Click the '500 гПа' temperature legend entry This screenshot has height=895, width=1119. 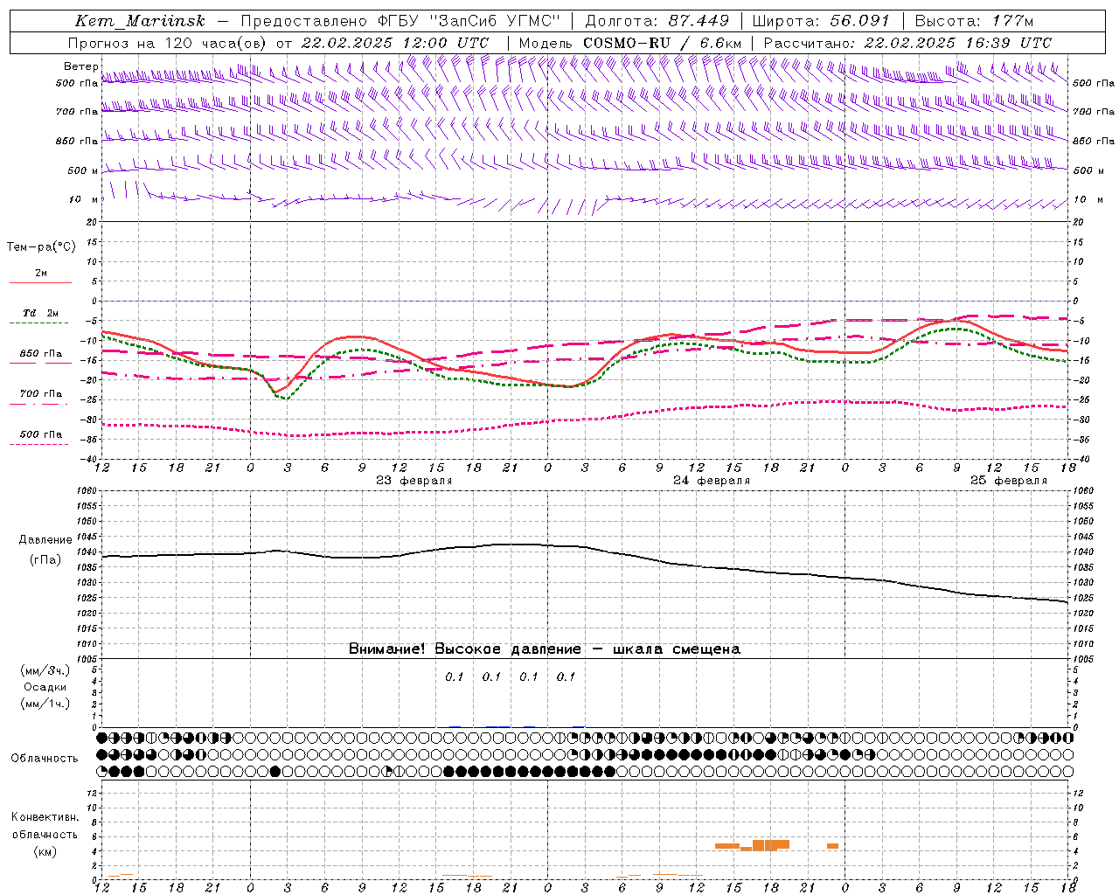coord(40,434)
